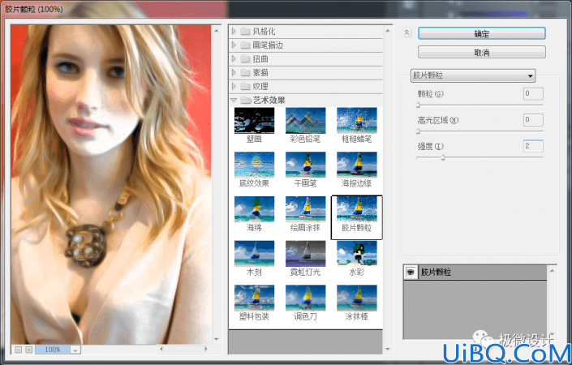Click the 颗粒 slider handle

click(x=418, y=105)
